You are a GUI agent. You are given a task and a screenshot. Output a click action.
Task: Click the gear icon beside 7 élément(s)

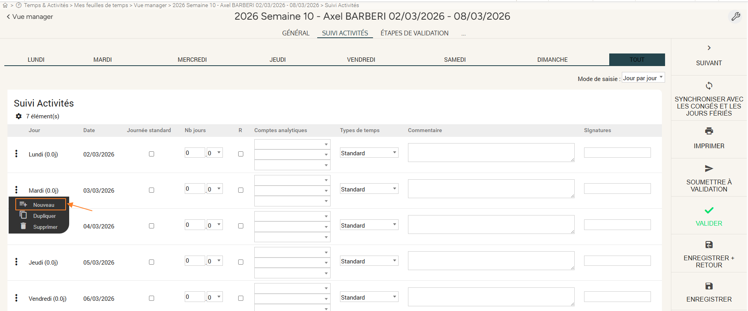[x=18, y=116]
